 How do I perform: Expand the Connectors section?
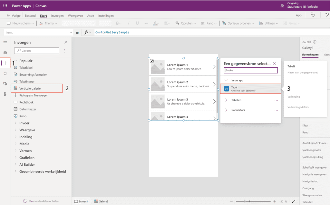point(226,110)
